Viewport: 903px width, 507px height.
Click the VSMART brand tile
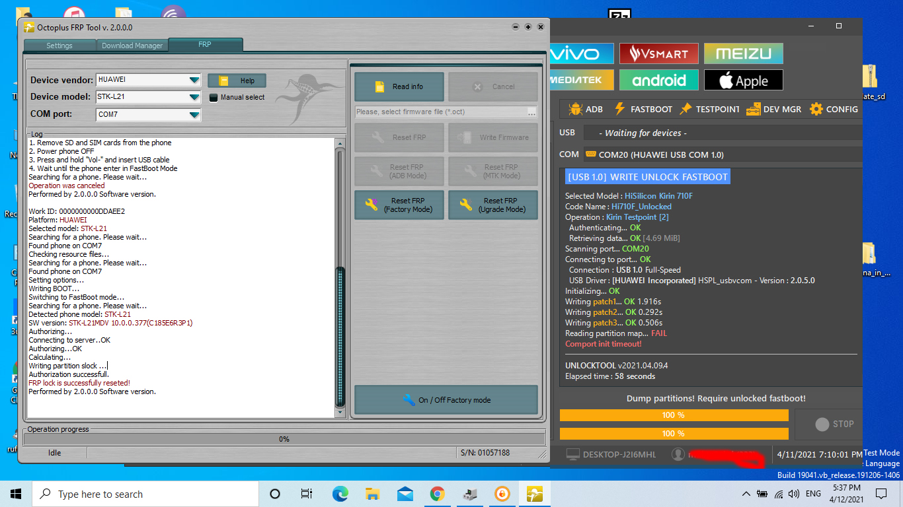659,53
